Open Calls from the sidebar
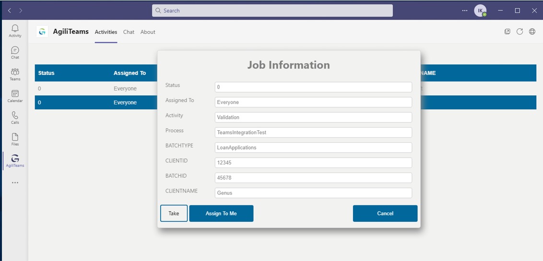Screen dimensions: 543x261 15,117
